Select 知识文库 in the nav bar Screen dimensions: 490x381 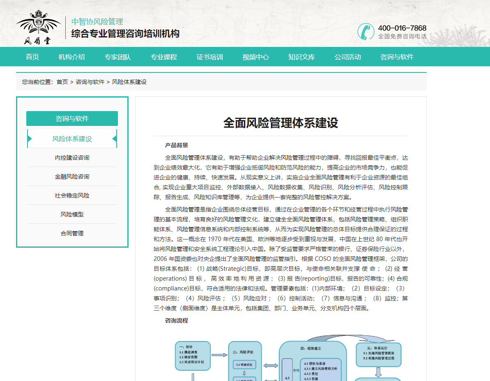tap(301, 57)
